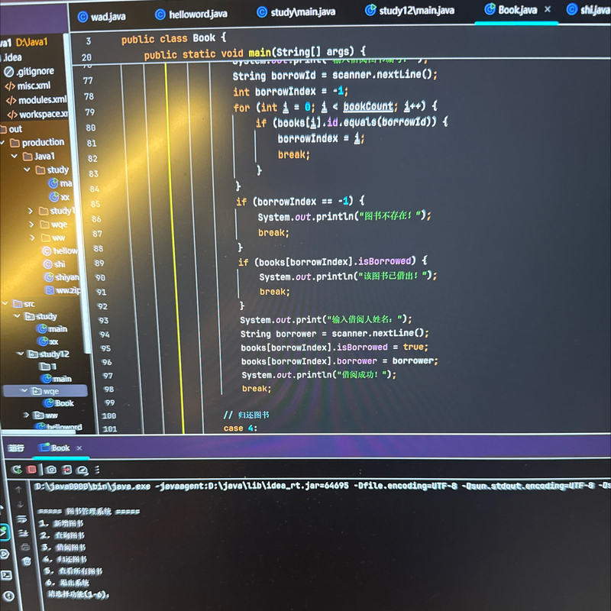
Task: Open workspace.xml in the project tree
Action: [37, 115]
